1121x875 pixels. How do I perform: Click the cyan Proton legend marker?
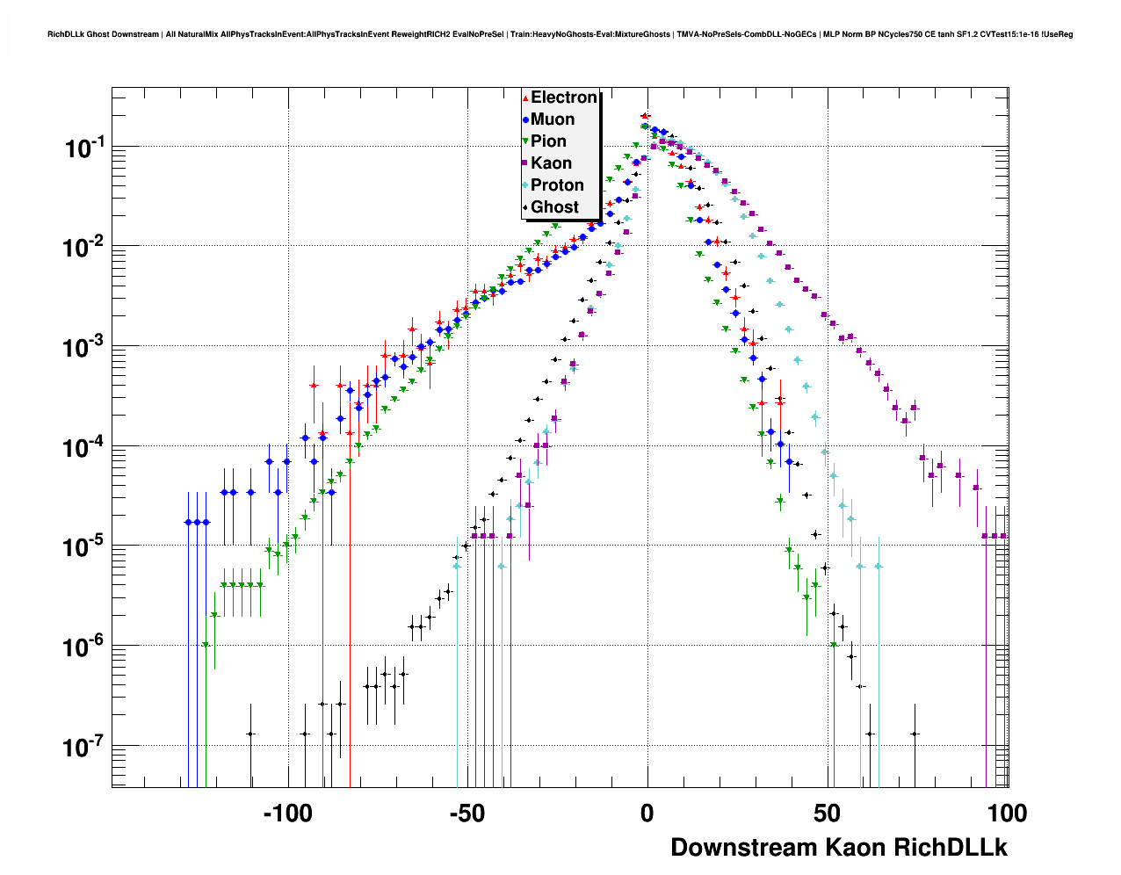(x=525, y=186)
